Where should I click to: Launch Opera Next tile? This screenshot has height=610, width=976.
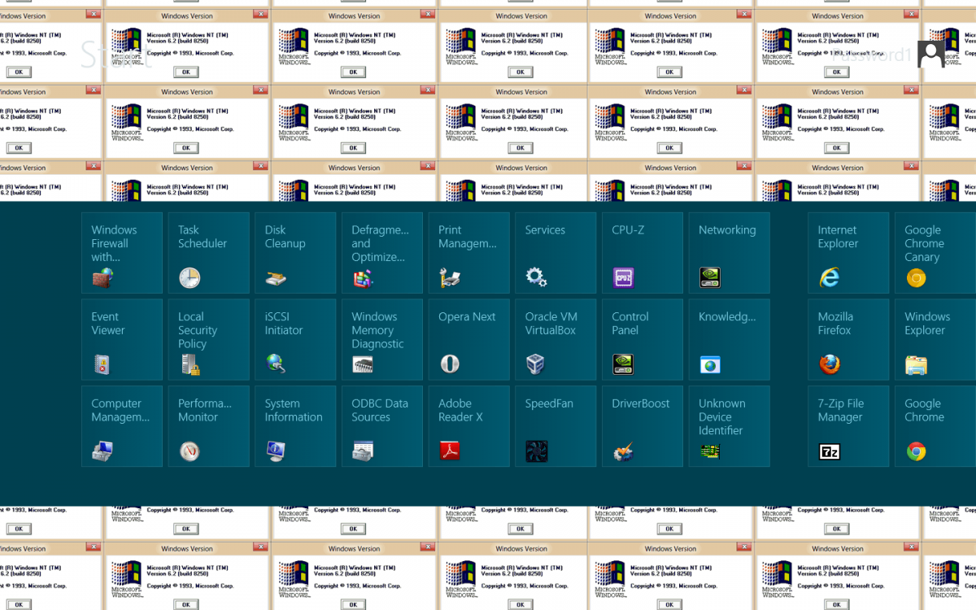pos(469,340)
